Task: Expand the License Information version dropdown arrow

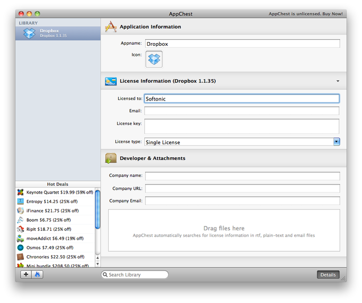Action: click(x=338, y=81)
